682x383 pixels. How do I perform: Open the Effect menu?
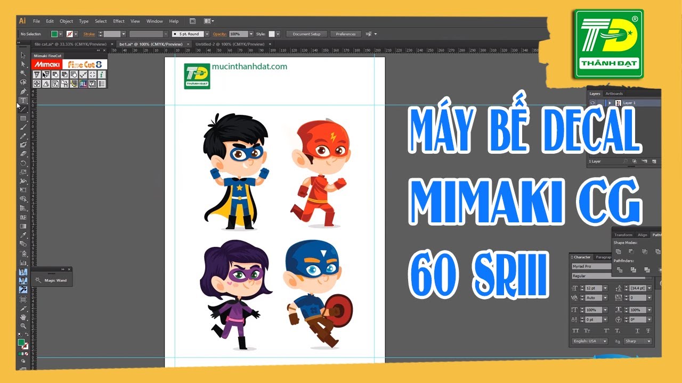tap(119, 21)
